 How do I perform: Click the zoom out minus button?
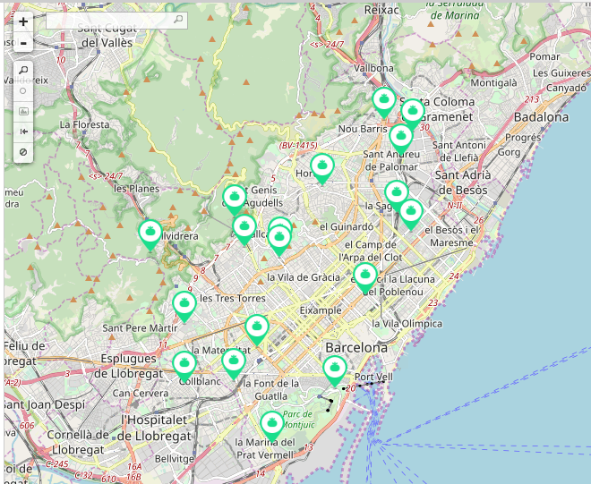tap(23, 43)
